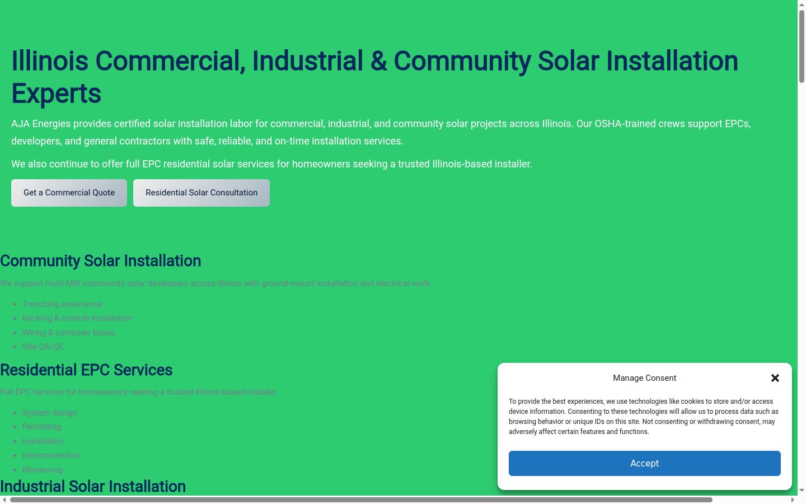The height and width of the screenshot is (504, 806).
Task: Click the Interconnection list item
Action: point(51,455)
